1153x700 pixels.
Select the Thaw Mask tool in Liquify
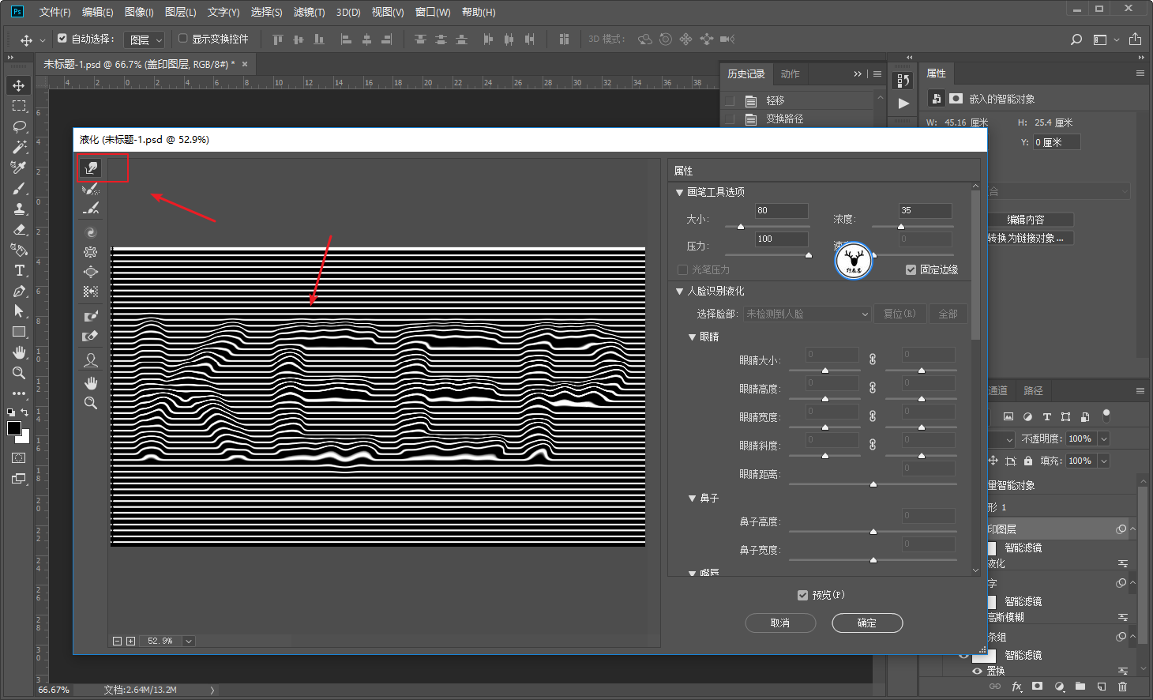coord(91,336)
